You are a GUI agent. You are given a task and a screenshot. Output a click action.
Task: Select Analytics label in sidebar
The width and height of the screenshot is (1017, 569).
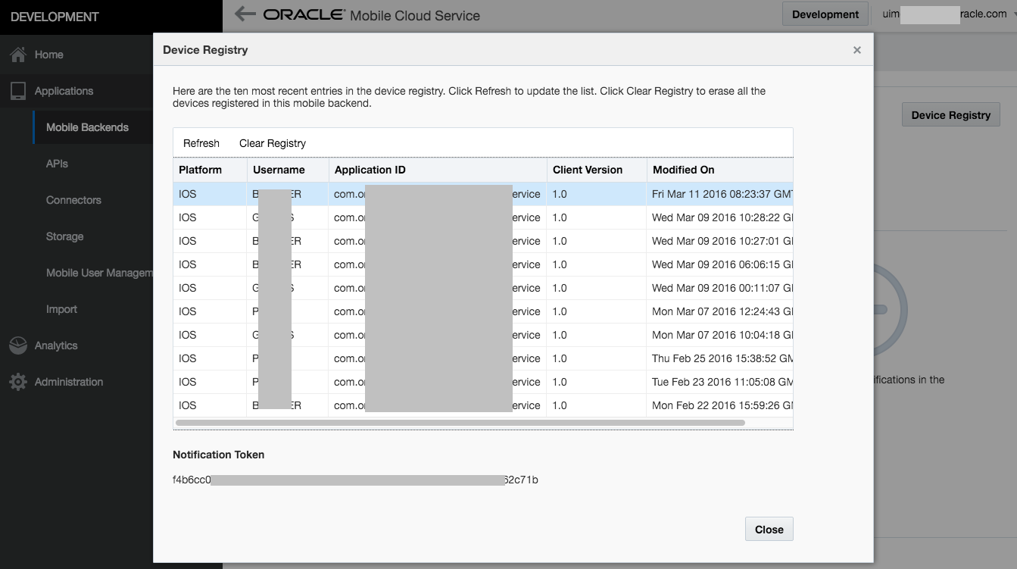point(56,345)
